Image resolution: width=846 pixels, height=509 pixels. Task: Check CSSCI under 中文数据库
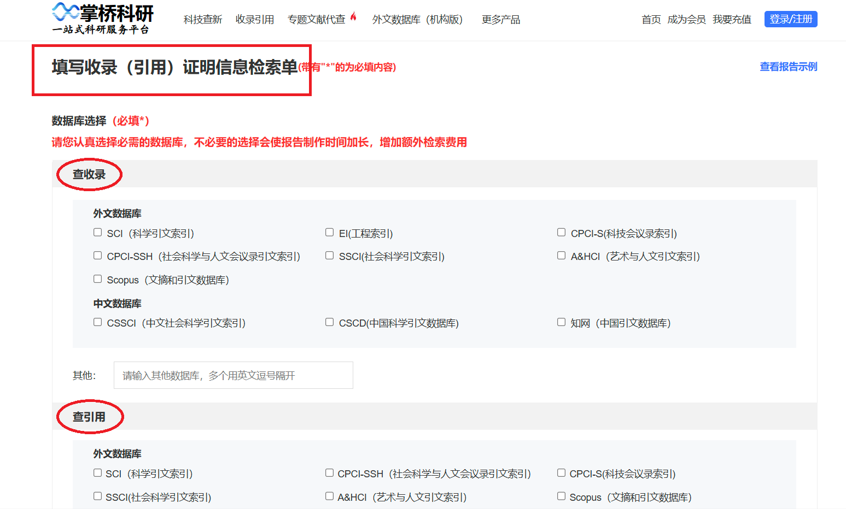coord(97,321)
